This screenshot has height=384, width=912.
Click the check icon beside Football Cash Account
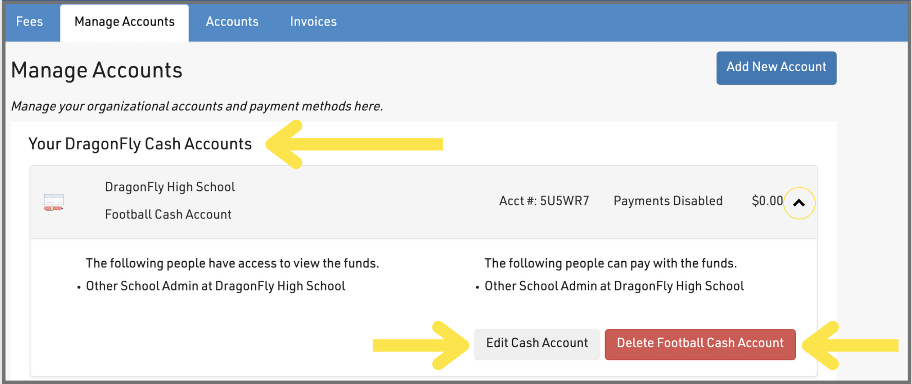(x=53, y=202)
